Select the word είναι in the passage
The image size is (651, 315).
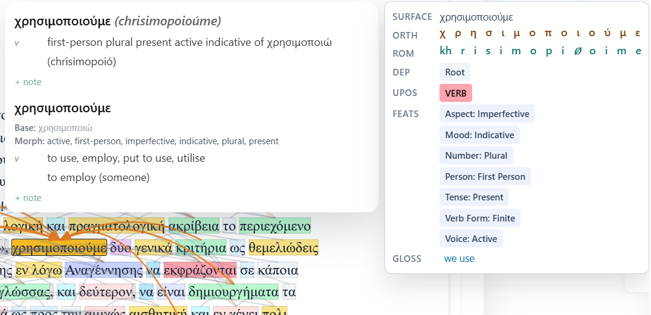point(171,293)
